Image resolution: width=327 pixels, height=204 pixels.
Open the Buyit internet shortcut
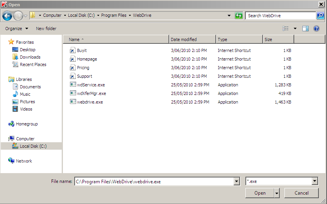tap(82, 50)
